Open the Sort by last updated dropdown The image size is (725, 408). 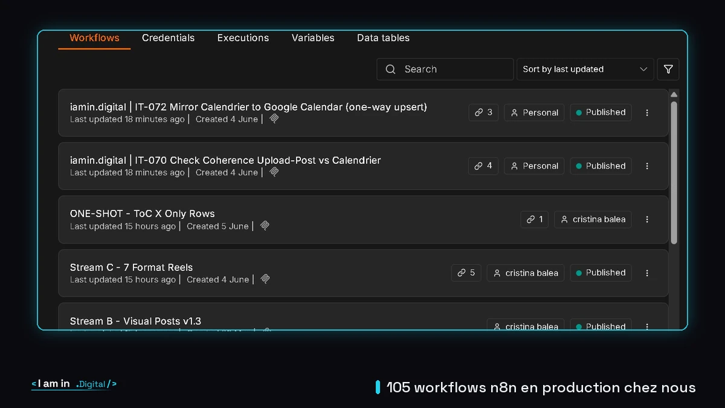pos(585,70)
